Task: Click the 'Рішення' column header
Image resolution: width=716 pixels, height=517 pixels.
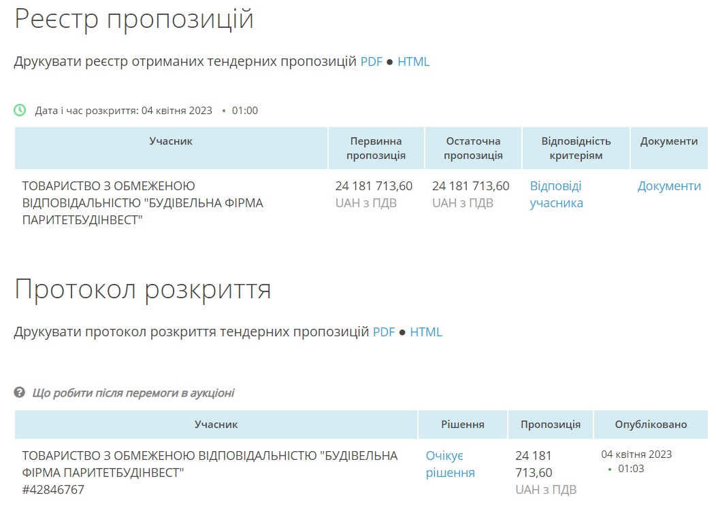Action: [x=463, y=425]
